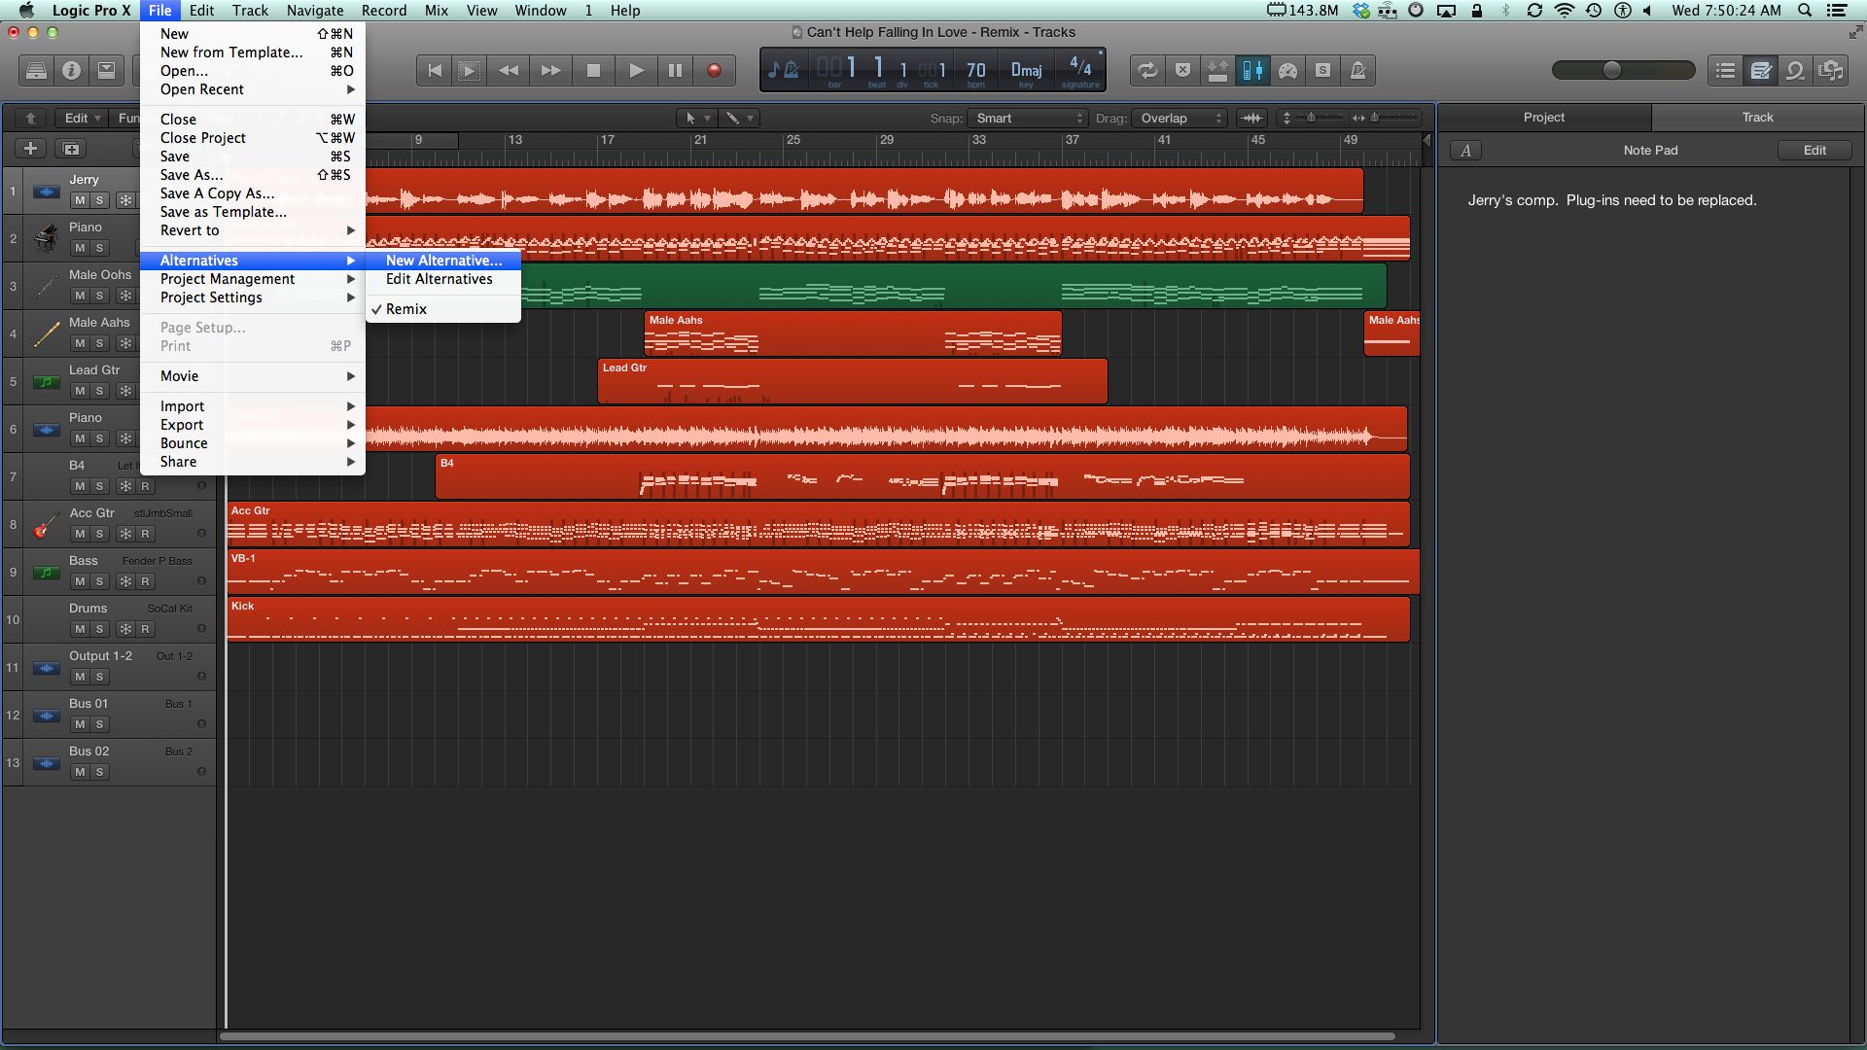Open Spotlight search in menu bar
Screen dimensions: 1867x1050
(1805, 11)
